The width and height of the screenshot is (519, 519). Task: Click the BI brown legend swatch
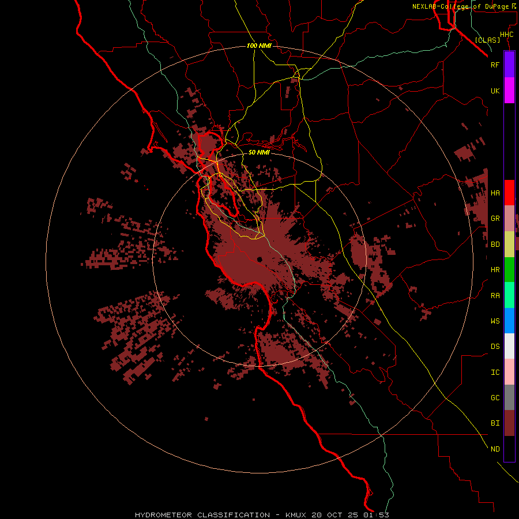click(509, 423)
